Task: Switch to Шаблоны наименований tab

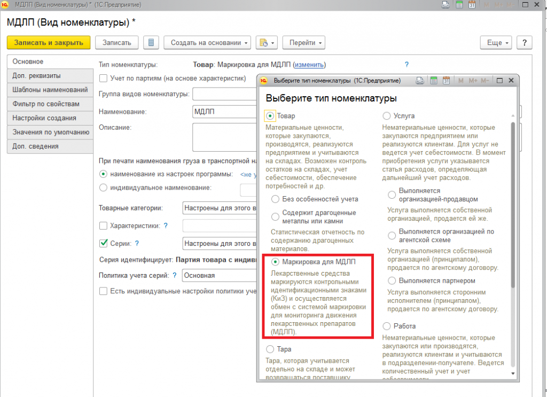Action: point(50,90)
